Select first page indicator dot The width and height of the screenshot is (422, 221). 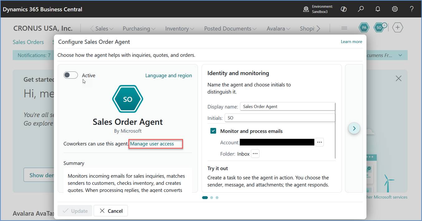(205, 197)
